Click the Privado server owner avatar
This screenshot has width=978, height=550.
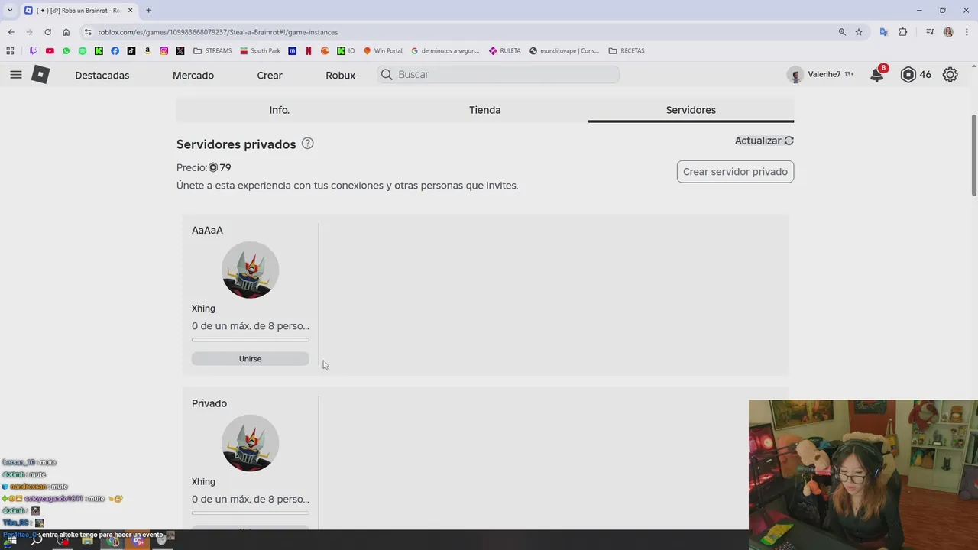pos(250,443)
